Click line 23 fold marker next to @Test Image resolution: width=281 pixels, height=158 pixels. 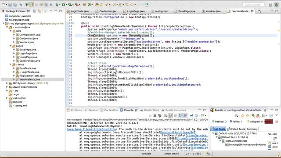coord(73,23)
